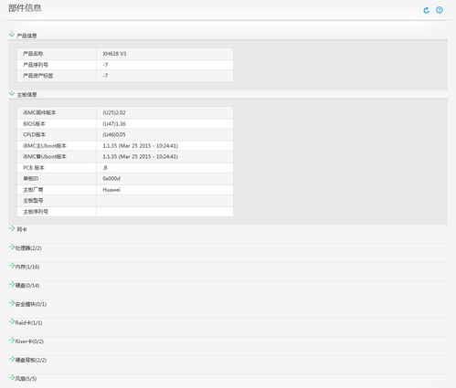
Task: Select the 产品资产标签 label cell
Action: click(x=57, y=76)
